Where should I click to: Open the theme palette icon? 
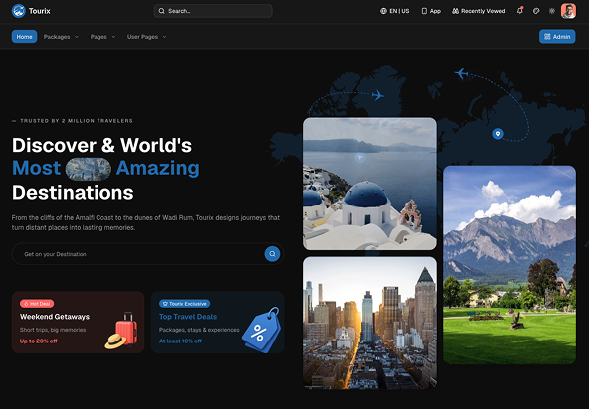536,11
